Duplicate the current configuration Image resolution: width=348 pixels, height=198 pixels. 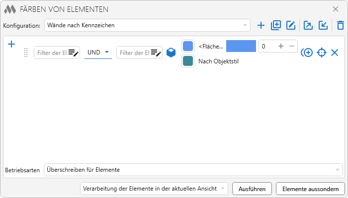276,25
